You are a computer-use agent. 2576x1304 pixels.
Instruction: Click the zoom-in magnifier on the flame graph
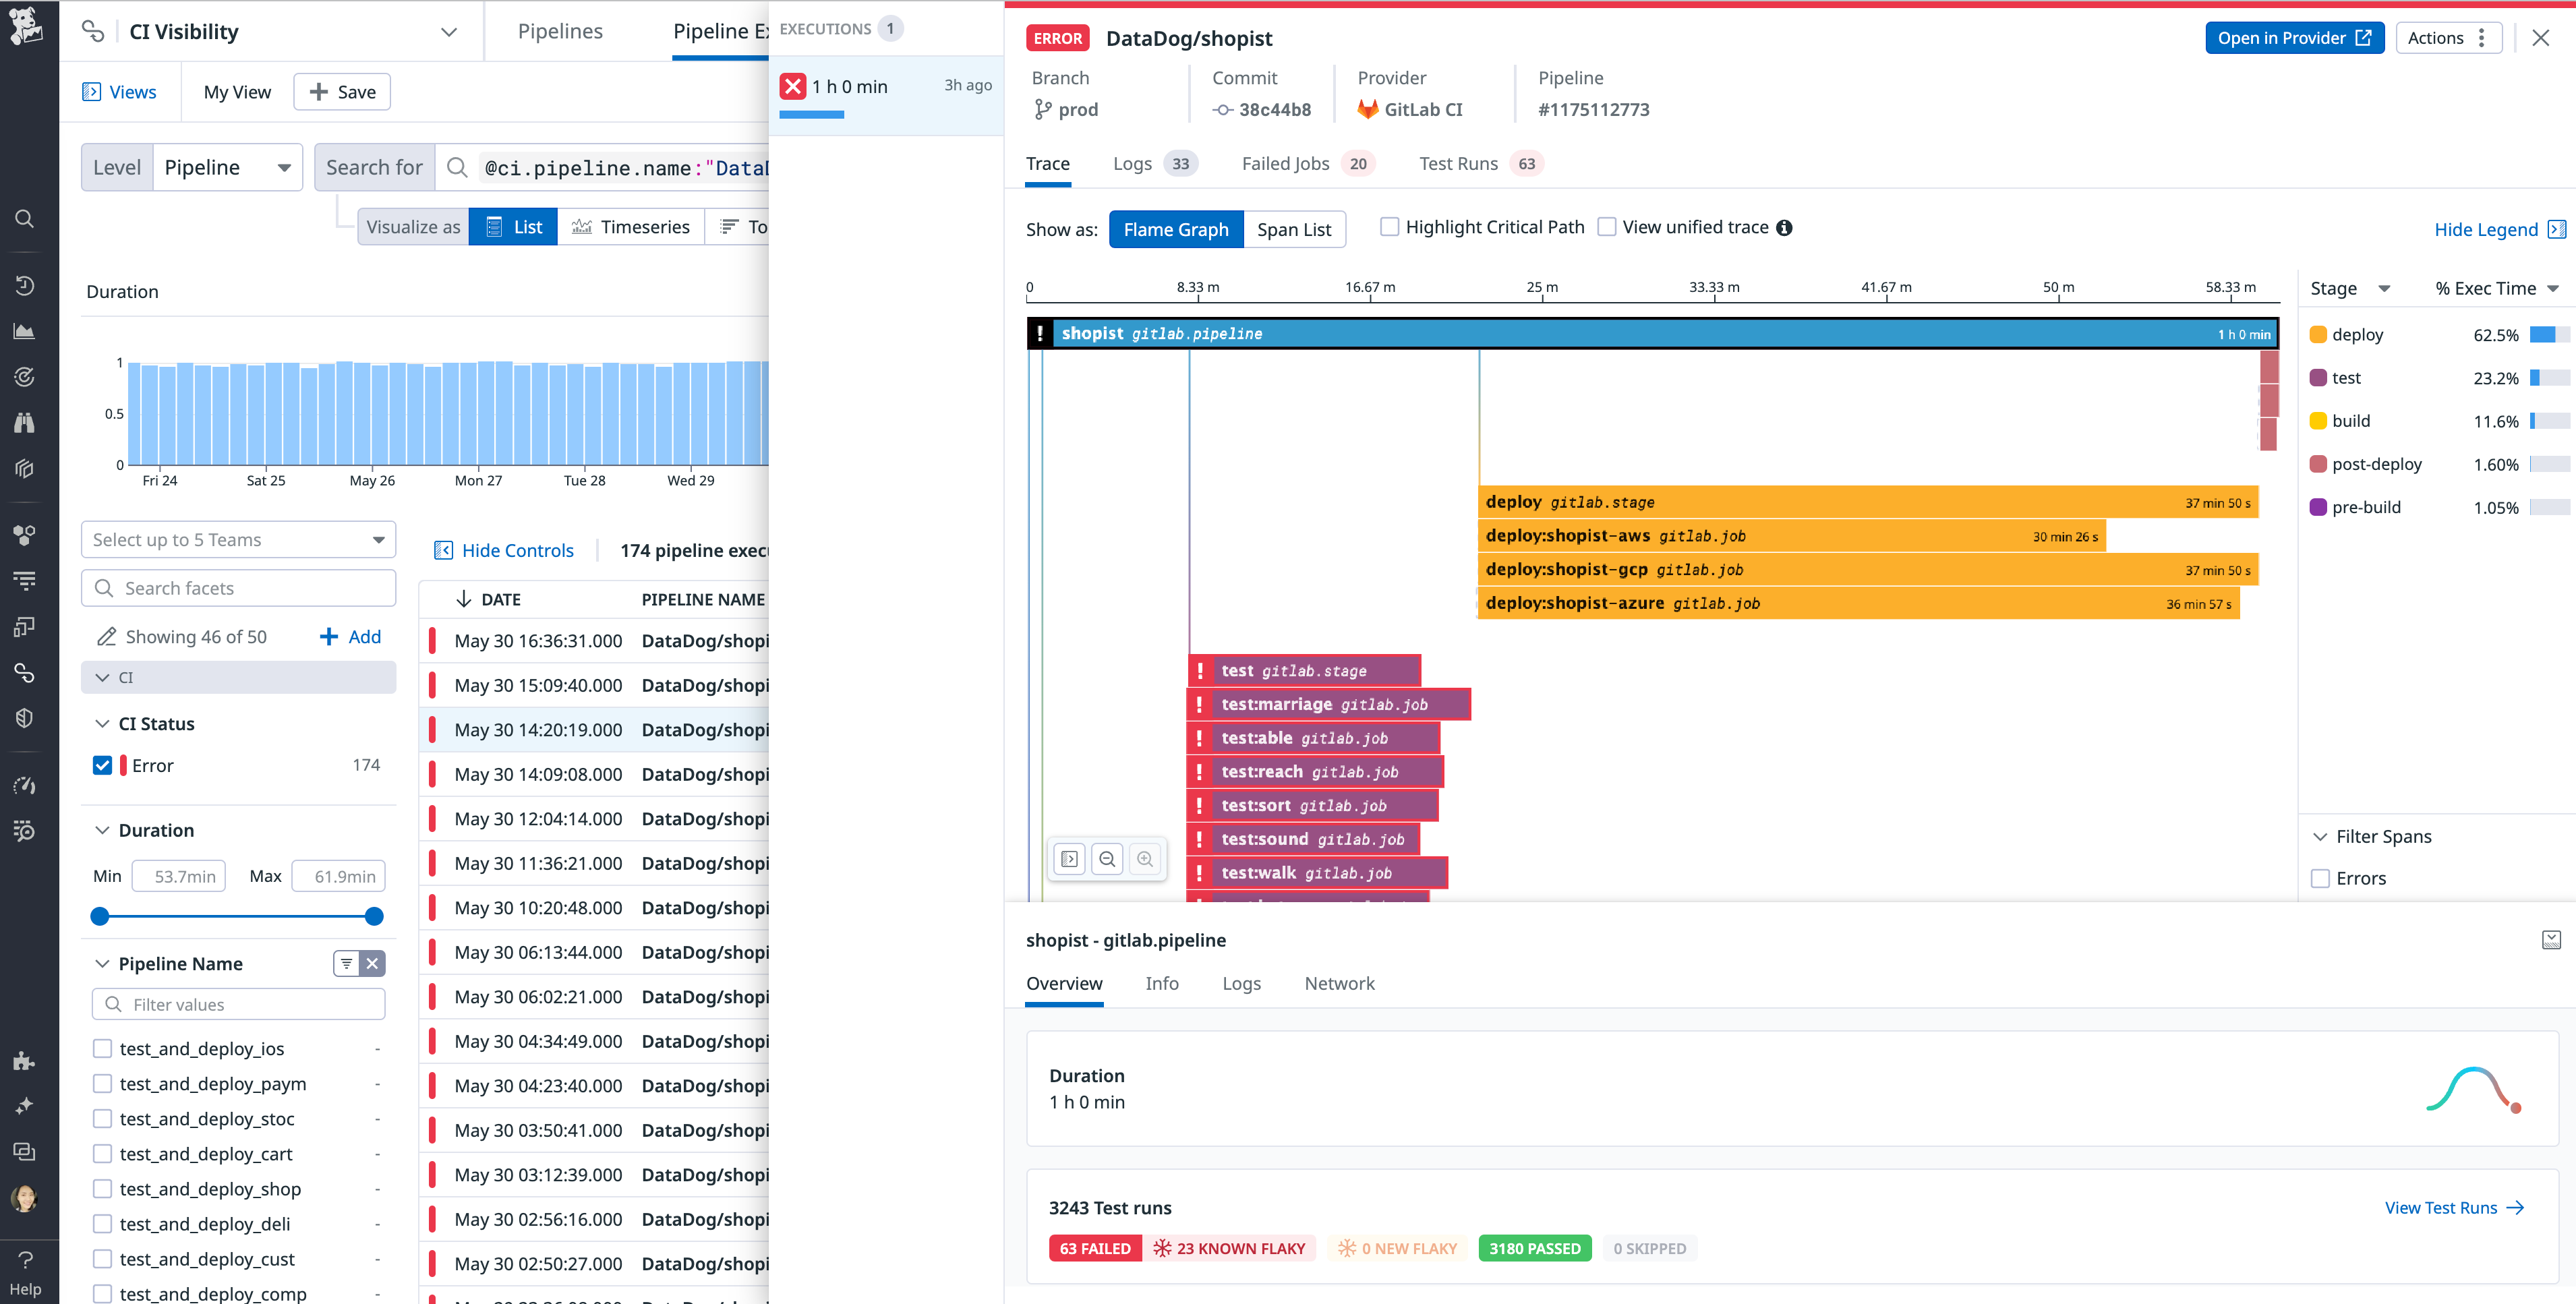click(1146, 858)
